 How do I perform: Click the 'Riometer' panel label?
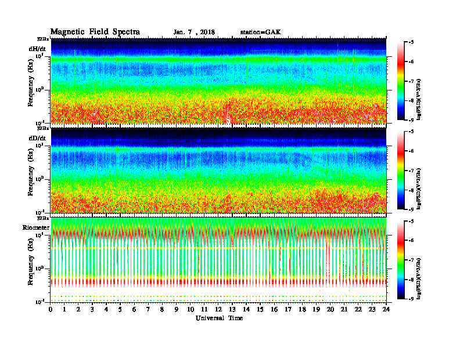[36, 227]
